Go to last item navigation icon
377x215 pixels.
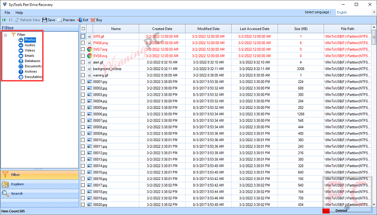click(10, 20)
